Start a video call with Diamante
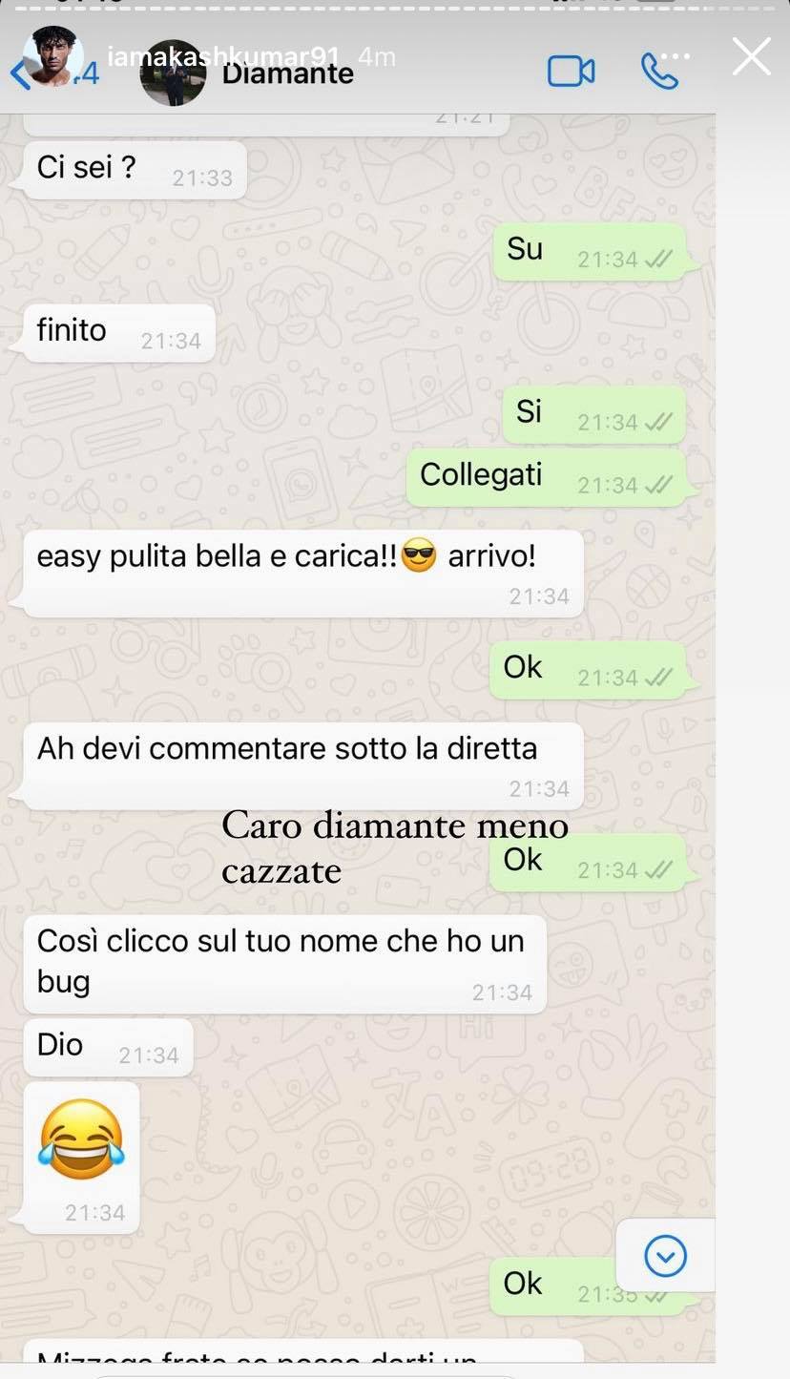 pos(571,72)
